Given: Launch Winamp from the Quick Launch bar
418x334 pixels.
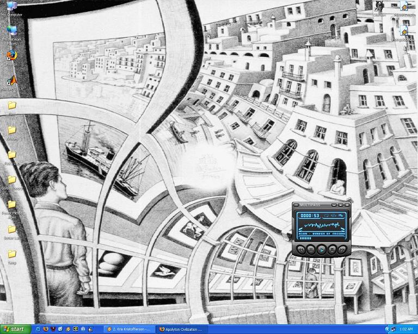Looking at the screenshot, I should [68, 329].
